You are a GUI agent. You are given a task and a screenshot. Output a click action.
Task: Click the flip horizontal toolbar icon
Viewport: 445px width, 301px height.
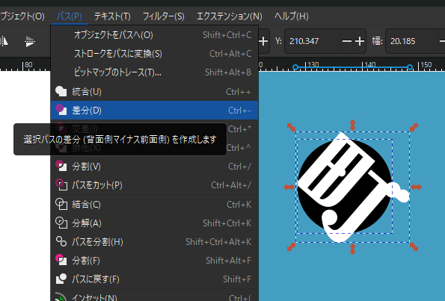4,41
